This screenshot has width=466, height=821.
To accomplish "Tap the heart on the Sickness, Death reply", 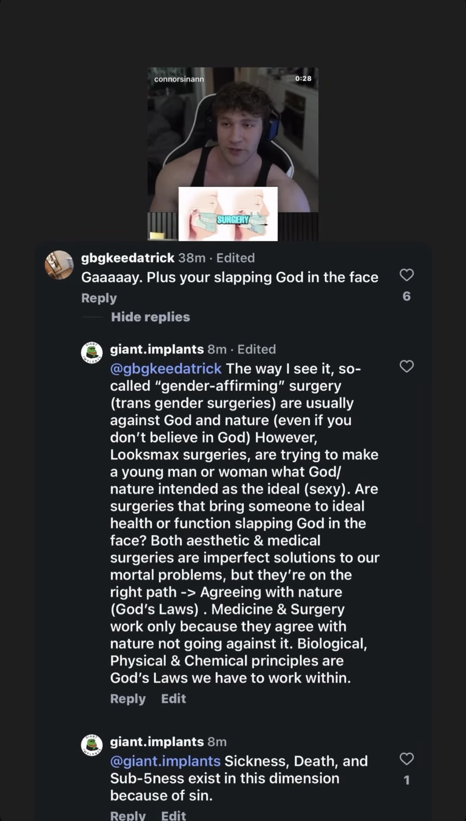I will (x=406, y=759).
